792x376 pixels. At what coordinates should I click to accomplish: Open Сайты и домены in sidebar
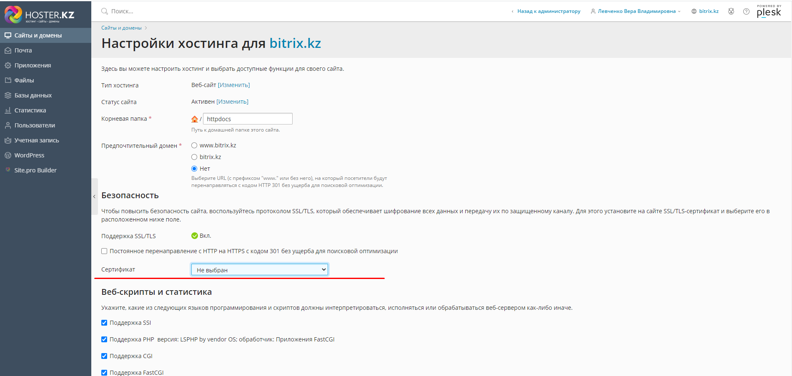click(x=45, y=35)
